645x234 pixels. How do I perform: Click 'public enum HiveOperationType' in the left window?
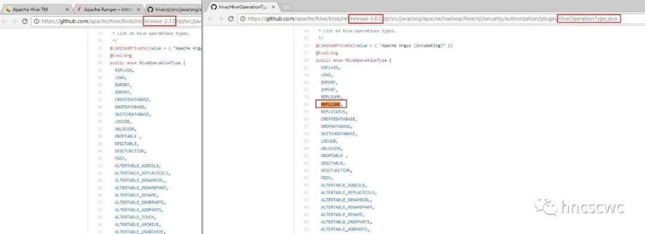(148, 63)
